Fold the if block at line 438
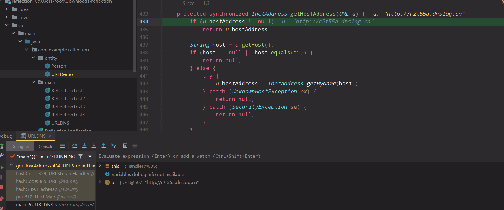 162,53
